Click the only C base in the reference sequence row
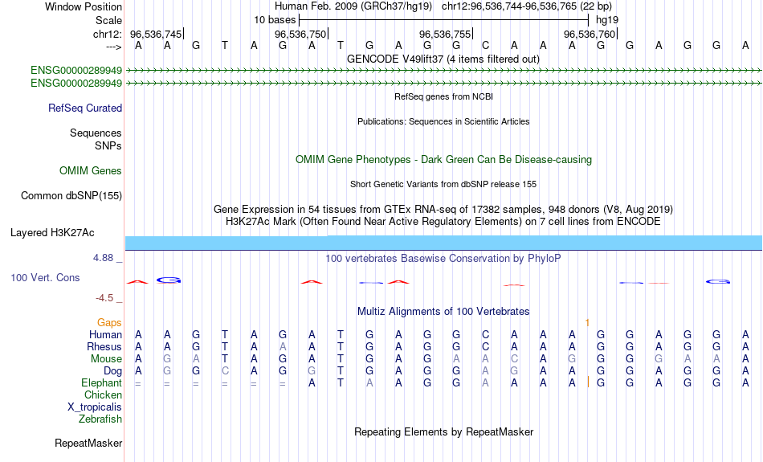Viewport: 763px width, 462px height. click(485, 46)
